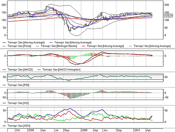Select the Татнфт 3ао [ADX] legend entry
This screenshot has height=132, width=175.
tap(16, 126)
